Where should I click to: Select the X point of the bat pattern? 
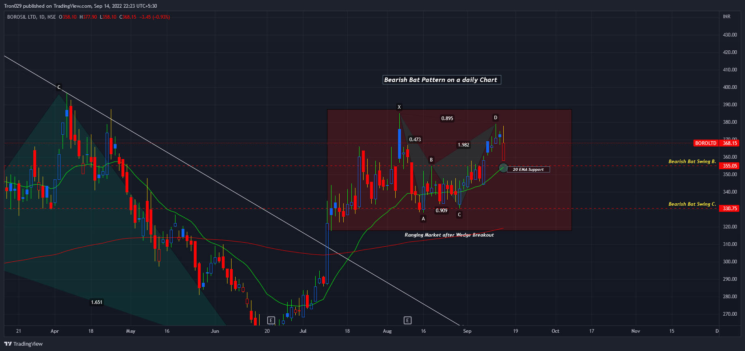[399, 107]
